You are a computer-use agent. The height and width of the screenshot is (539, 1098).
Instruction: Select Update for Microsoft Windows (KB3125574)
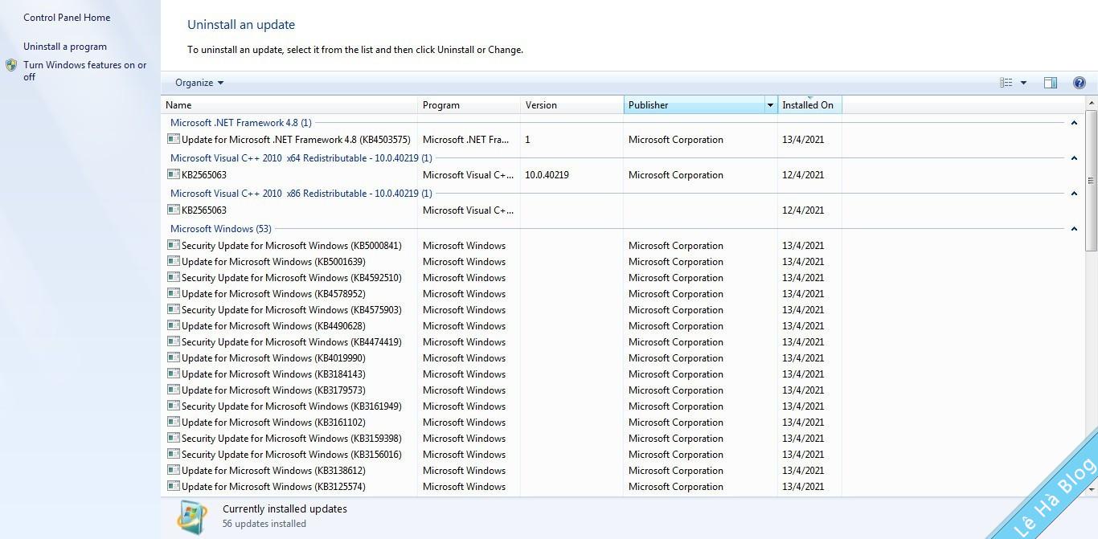coord(273,487)
